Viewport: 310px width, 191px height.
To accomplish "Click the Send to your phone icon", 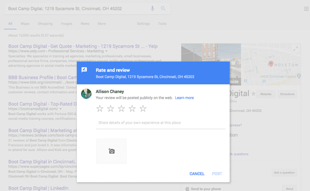I will click(x=187, y=189).
